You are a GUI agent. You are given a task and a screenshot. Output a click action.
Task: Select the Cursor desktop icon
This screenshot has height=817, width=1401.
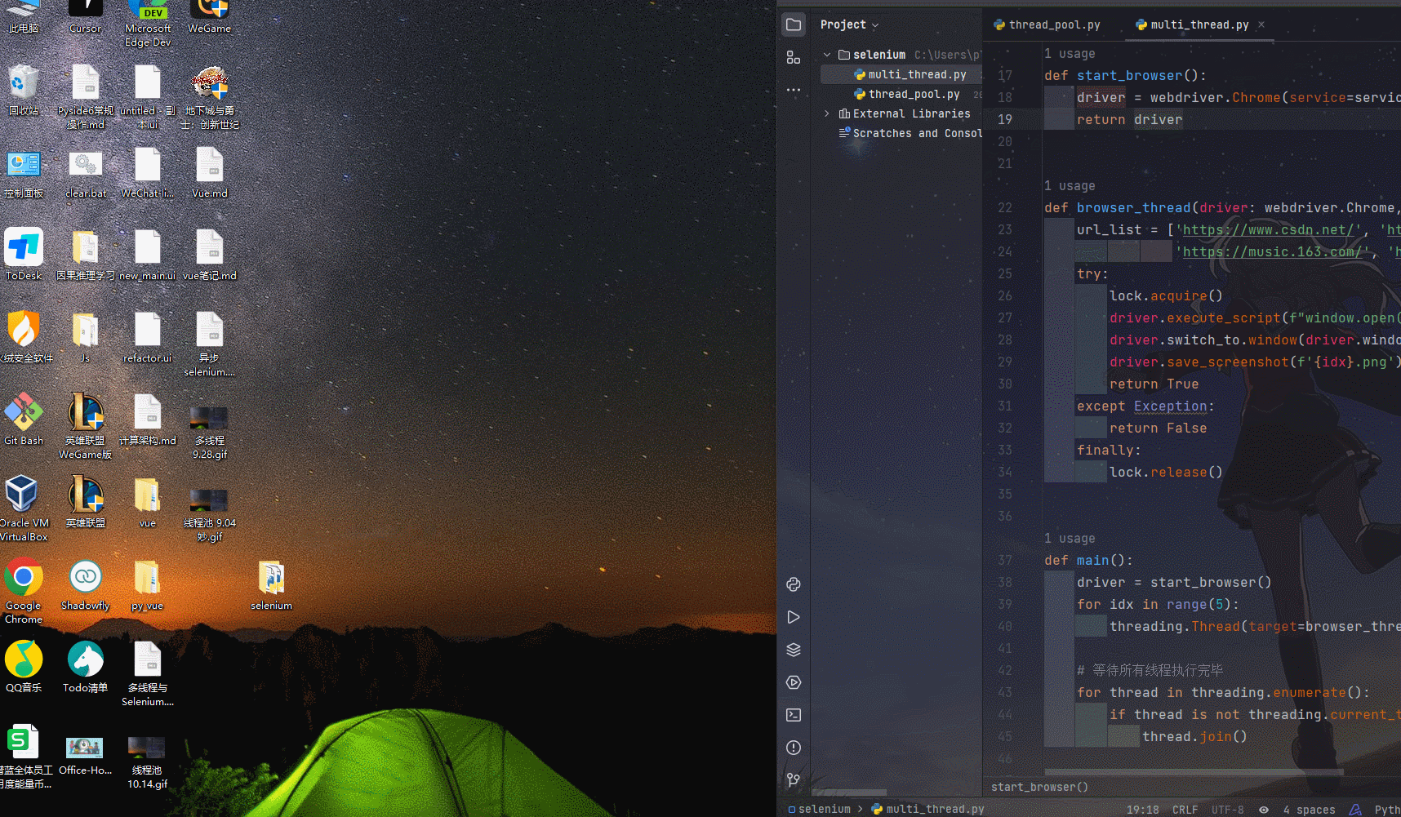click(x=86, y=17)
